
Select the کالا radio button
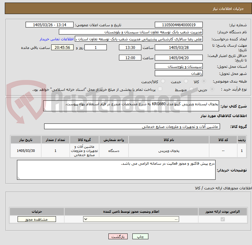(x=204, y=81)
